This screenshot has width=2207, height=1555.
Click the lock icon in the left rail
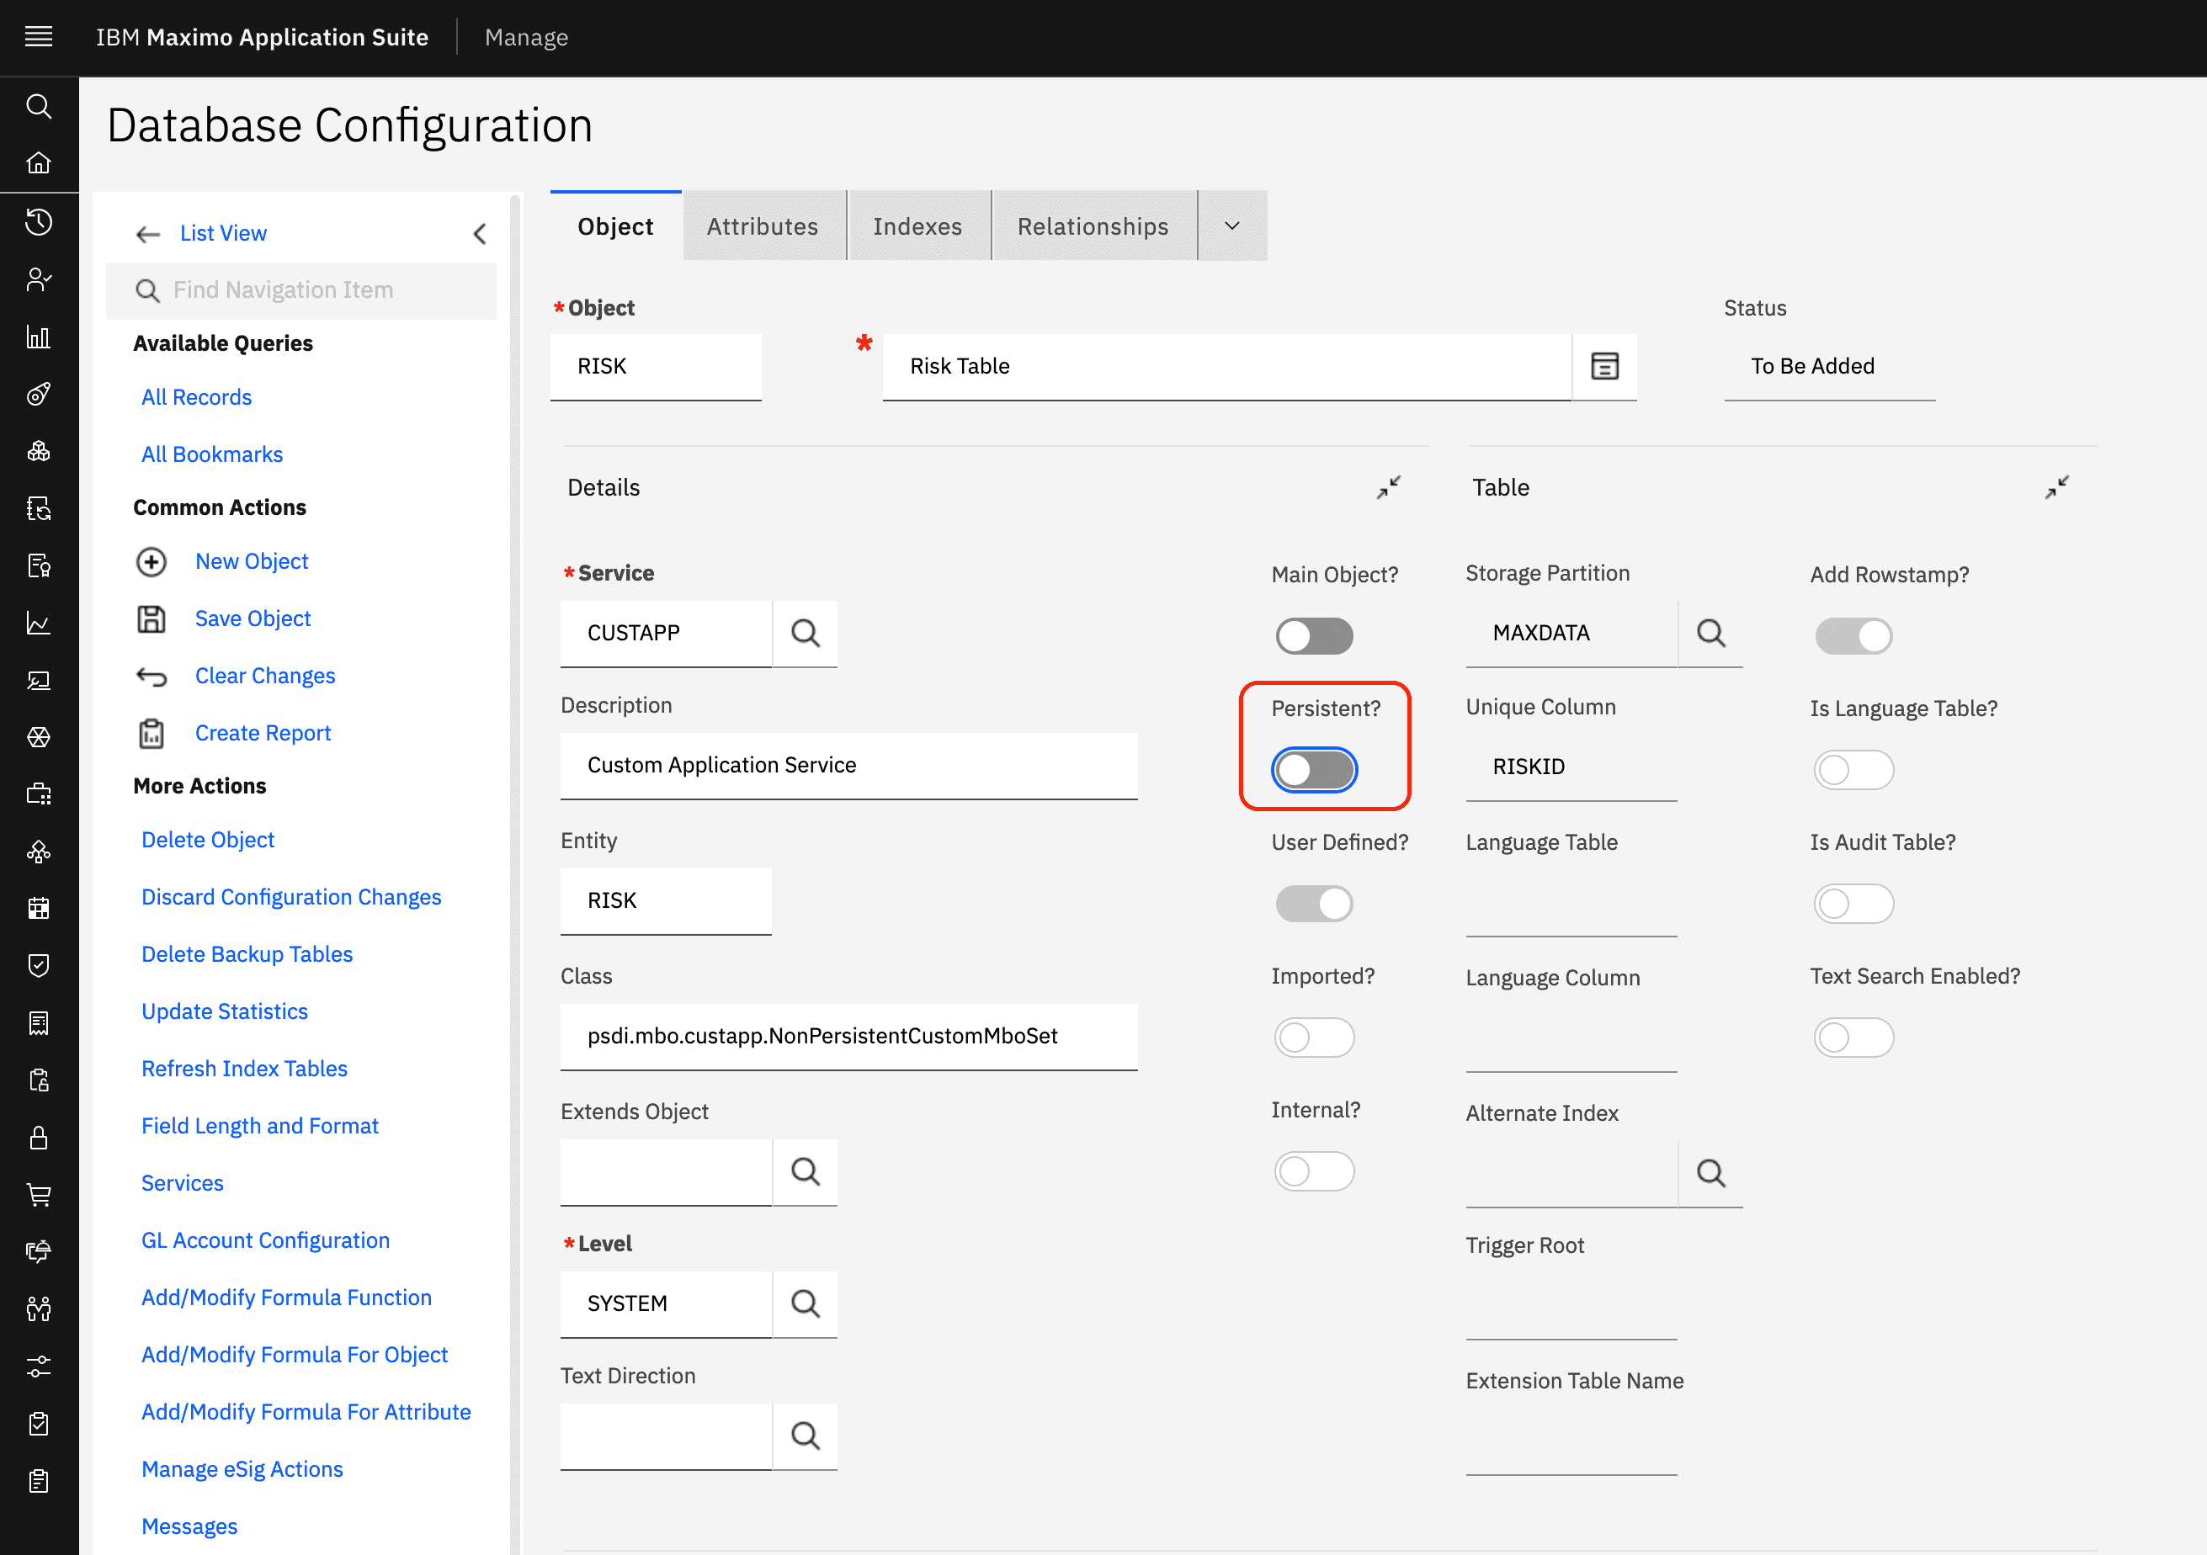(x=39, y=1138)
